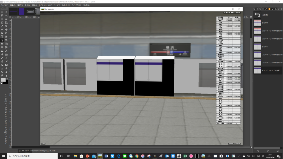Open Chrome from the taskbar
283x159 pixels.
[x=137, y=156]
